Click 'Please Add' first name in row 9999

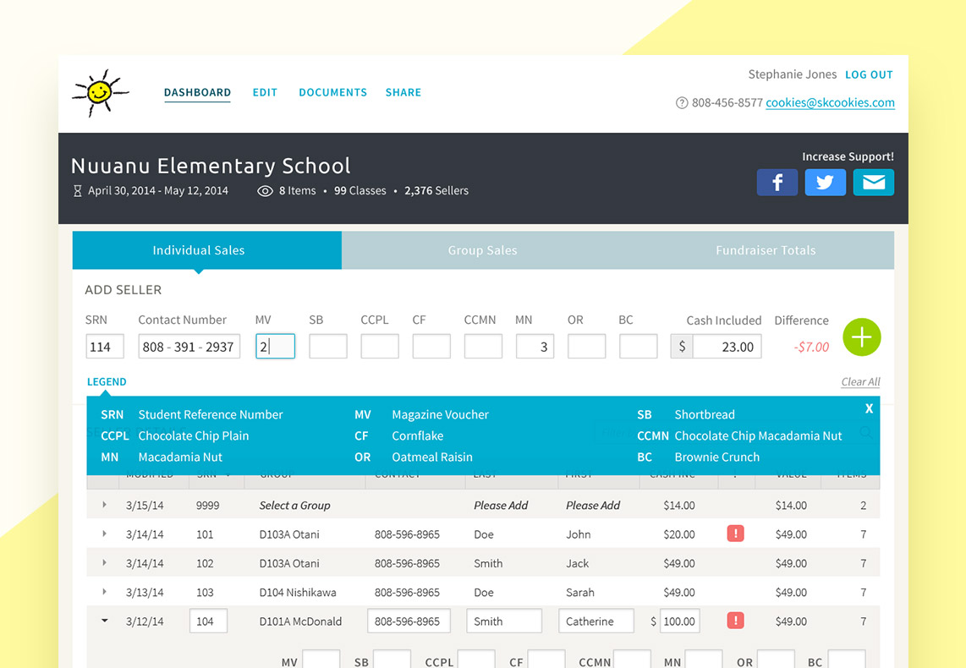(593, 506)
